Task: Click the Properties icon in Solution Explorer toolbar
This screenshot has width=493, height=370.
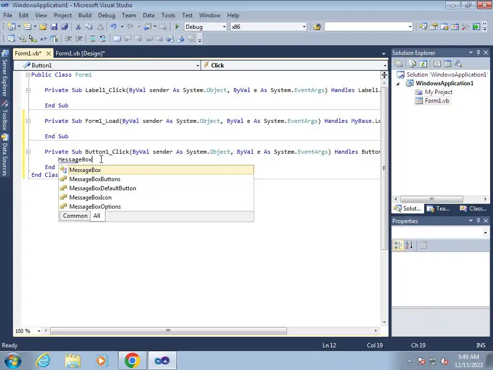Action: coord(399,64)
